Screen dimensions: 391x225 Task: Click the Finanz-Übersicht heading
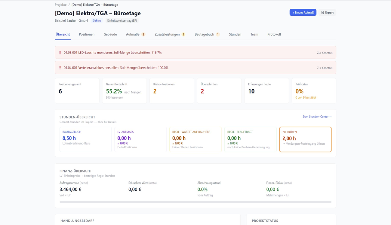(x=76, y=171)
